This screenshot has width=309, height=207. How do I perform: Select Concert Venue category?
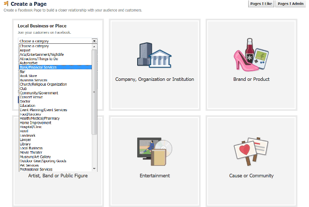click(56, 97)
